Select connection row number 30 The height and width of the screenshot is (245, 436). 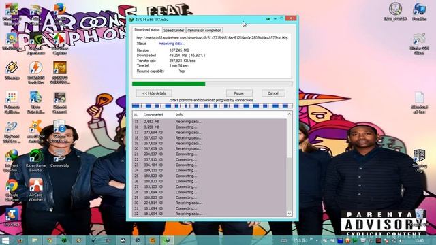(210, 203)
